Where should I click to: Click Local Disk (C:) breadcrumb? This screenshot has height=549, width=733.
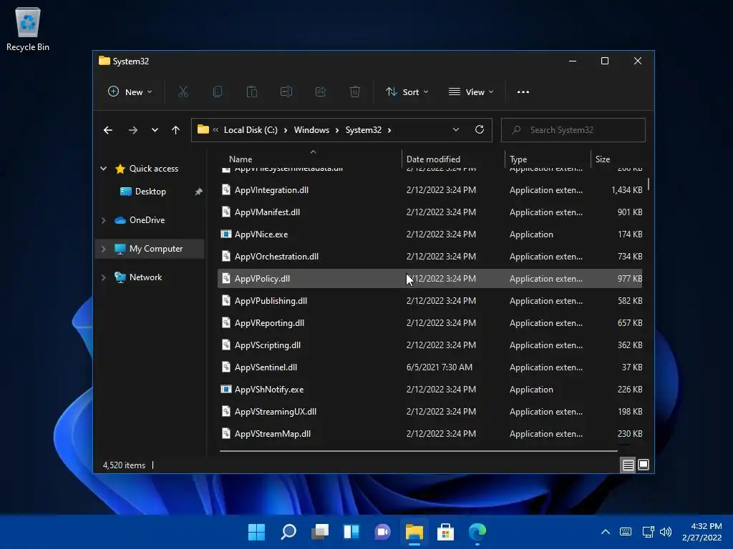(251, 130)
